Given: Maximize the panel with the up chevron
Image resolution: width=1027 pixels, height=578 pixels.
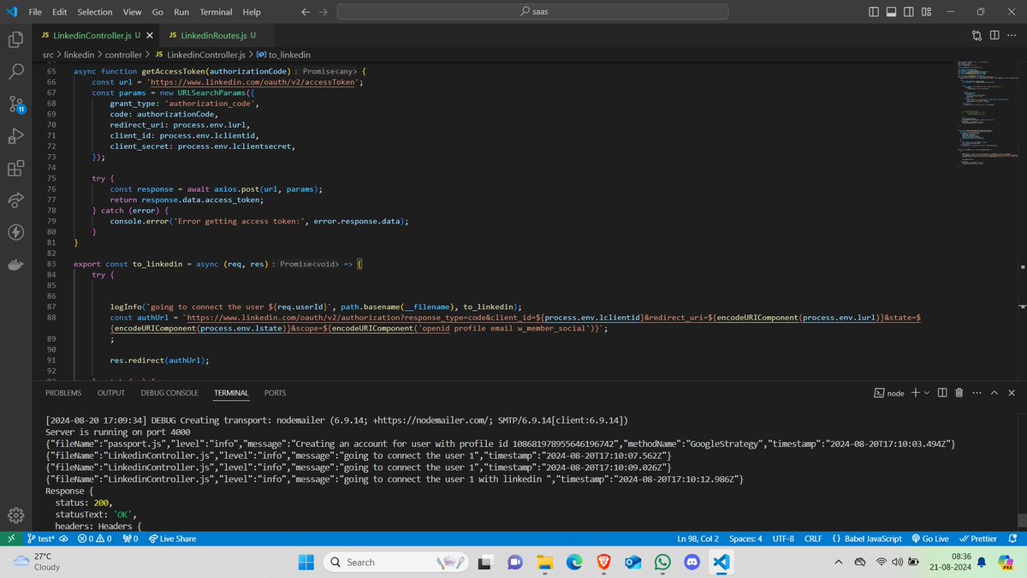Looking at the screenshot, I should pos(995,392).
